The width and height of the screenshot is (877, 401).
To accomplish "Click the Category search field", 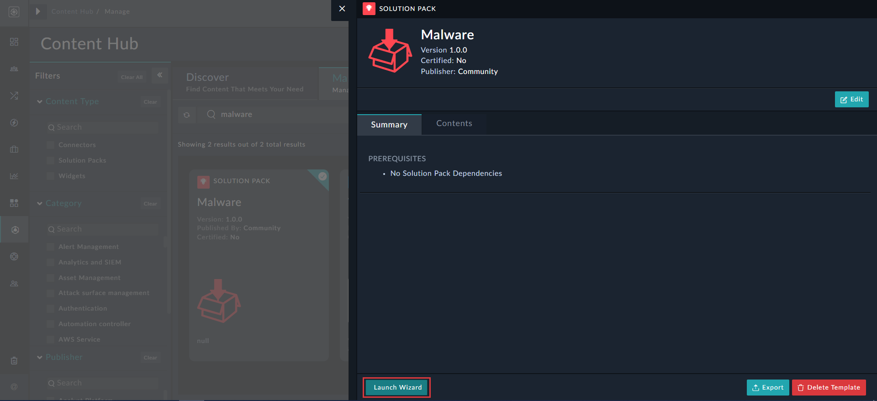I will pyautogui.click(x=102, y=229).
